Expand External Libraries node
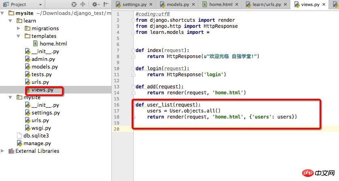339x181 pixels. pyautogui.click(x=2, y=151)
